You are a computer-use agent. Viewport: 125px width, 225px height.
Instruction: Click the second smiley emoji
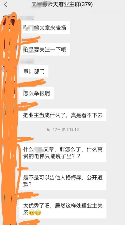point(38,213)
